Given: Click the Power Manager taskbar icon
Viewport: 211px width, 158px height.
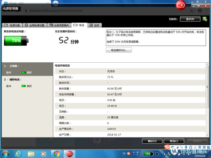Looking at the screenshot, I should click(x=69, y=154).
